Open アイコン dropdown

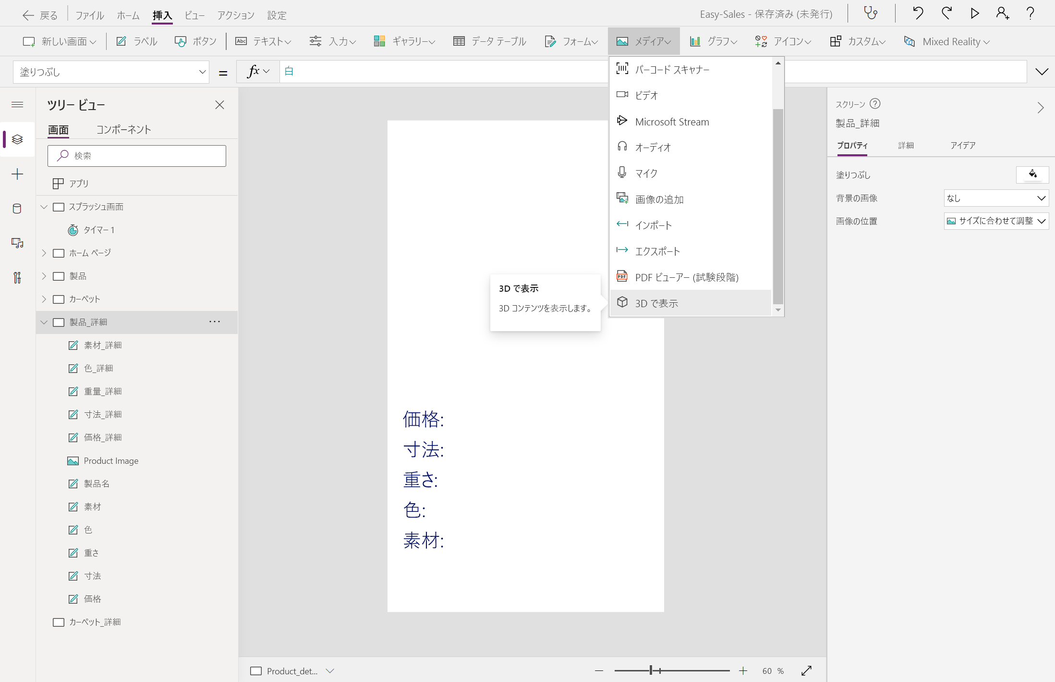click(783, 41)
